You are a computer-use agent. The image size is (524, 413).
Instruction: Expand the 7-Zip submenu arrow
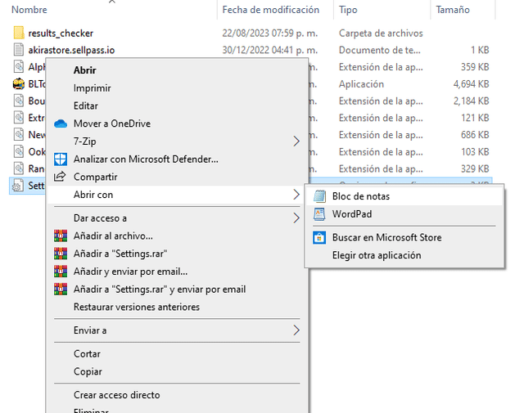[x=296, y=141]
